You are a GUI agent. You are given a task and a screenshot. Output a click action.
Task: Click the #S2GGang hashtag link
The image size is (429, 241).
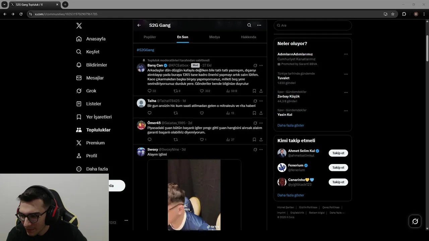coord(145,50)
